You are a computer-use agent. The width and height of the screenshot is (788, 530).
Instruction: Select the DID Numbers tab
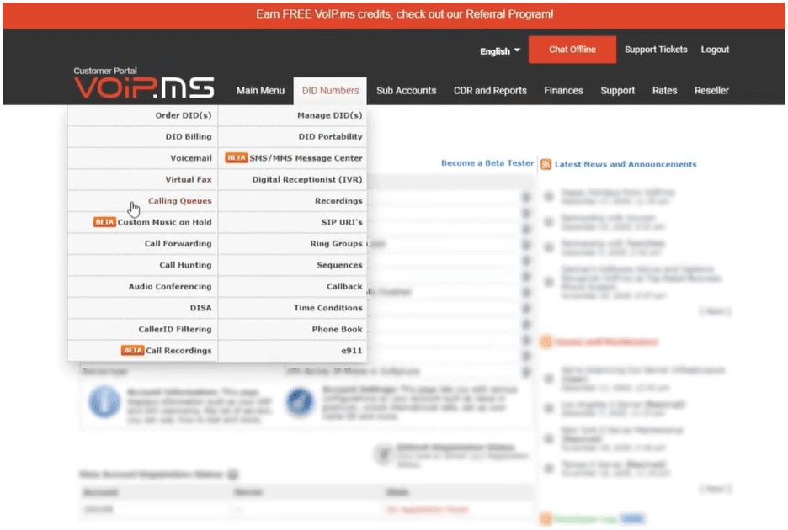tap(330, 90)
